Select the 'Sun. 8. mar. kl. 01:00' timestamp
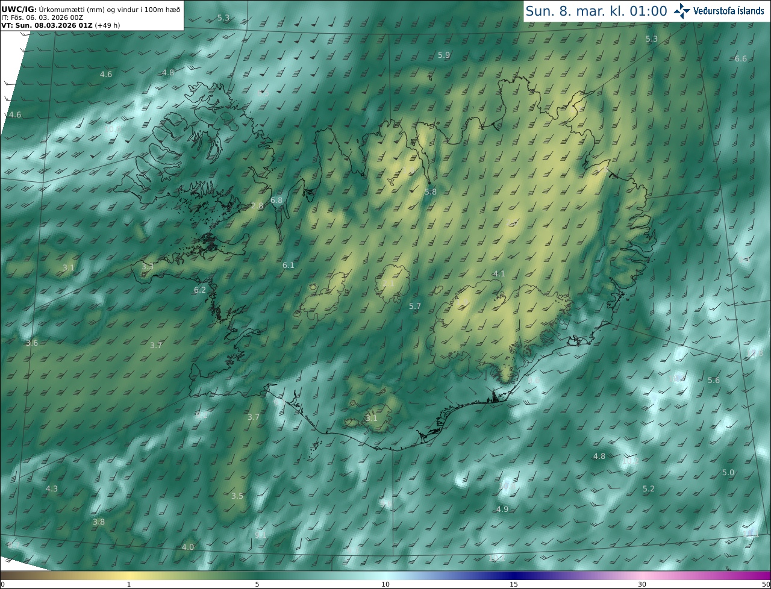The width and height of the screenshot is (771, 589). click(x=596, y=11)
